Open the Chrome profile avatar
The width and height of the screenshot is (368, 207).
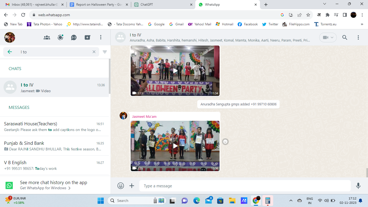(x=353, y=15)
